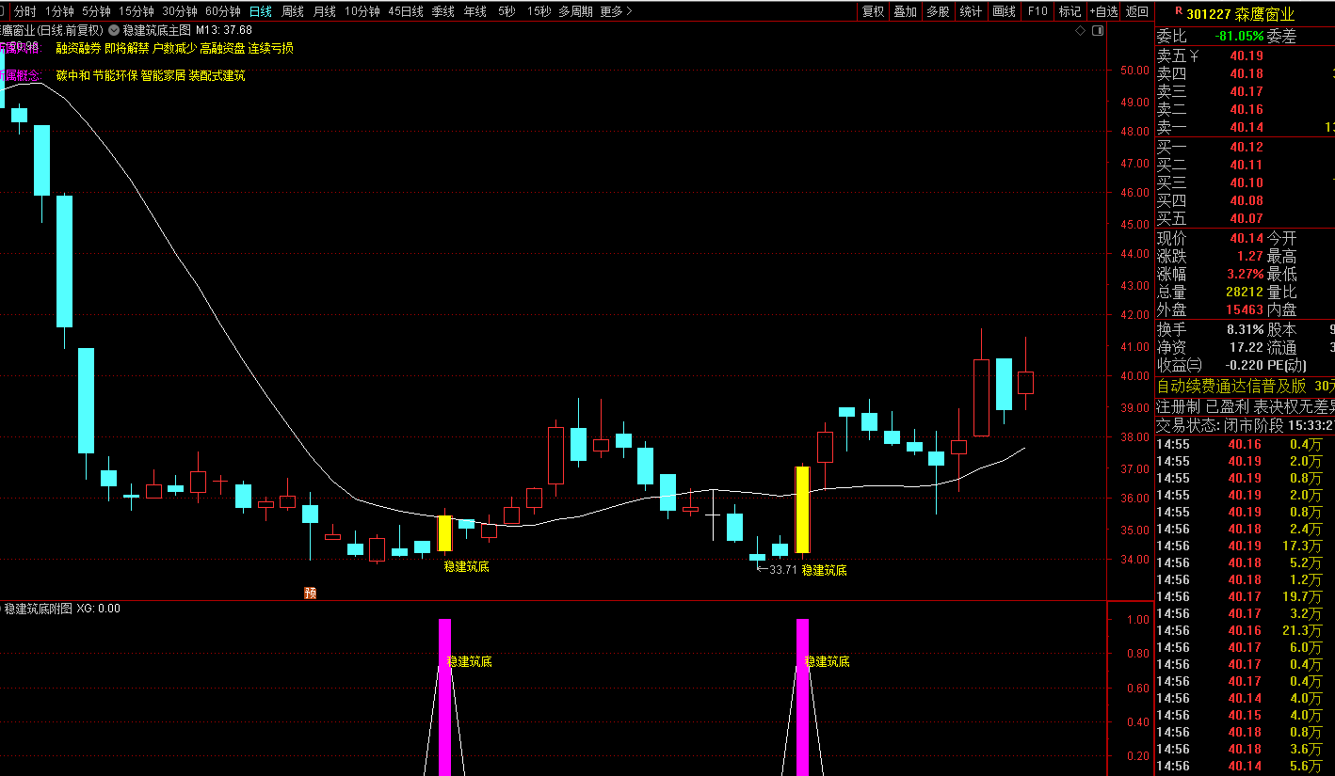
Task: Click the diamond icon above the price axis
Action: (1081, 31)
